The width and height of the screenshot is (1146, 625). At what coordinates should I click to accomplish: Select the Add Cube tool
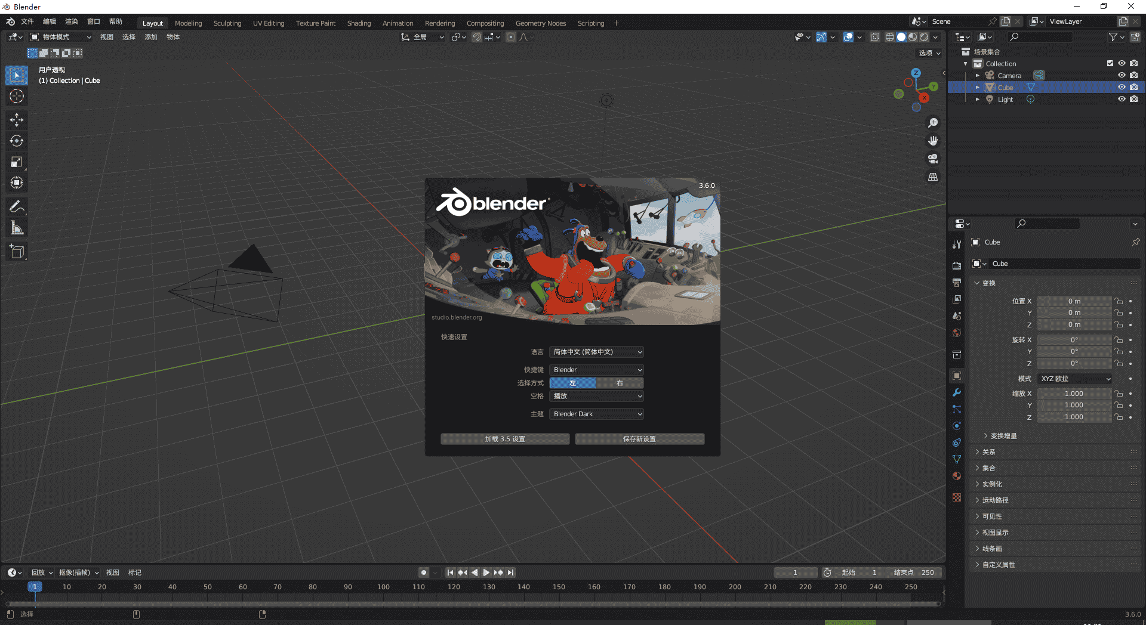17,252
